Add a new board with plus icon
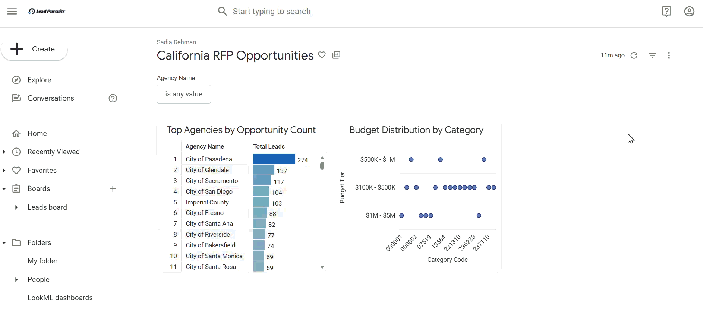The height and width of the screenshot is (330, 703). click(x=113, y=189)
